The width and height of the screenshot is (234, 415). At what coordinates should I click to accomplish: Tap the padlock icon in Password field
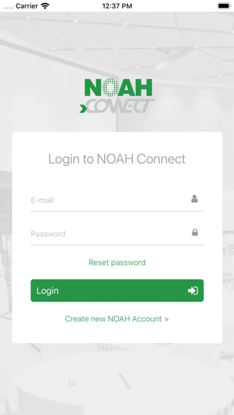click(195, 232)
